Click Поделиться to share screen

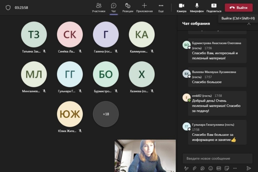[x=214, y=7]
